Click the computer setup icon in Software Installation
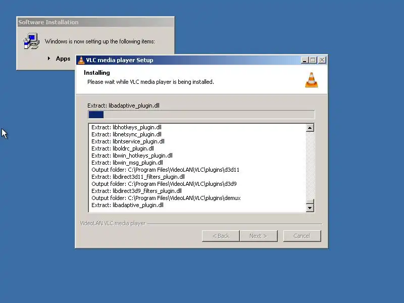The width and height of the screenshot is (404, 303). pos(31,41)
